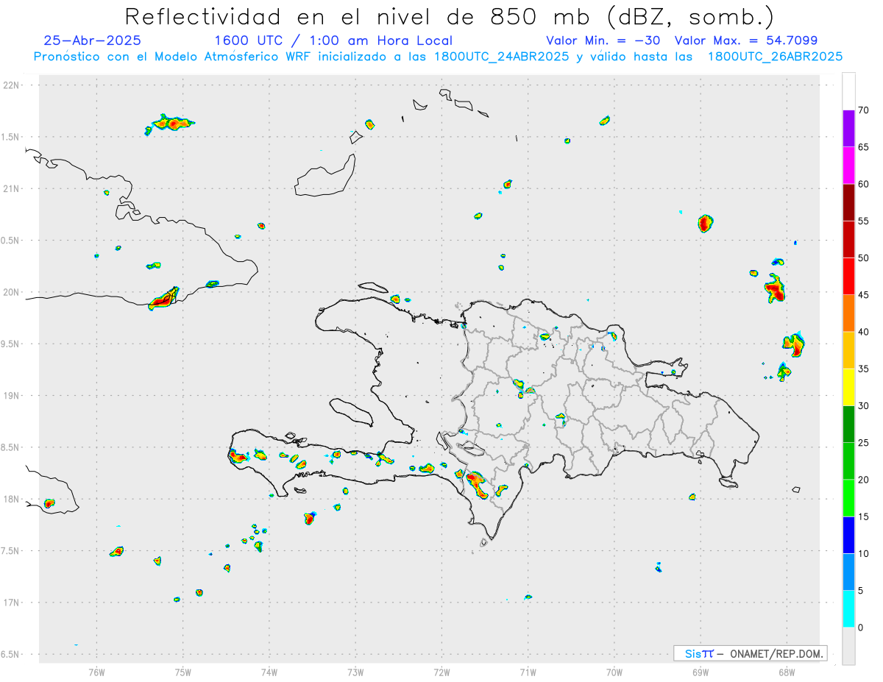Click the colorbar scale value '60'
The image size is (883, 682).
(864, 184)
